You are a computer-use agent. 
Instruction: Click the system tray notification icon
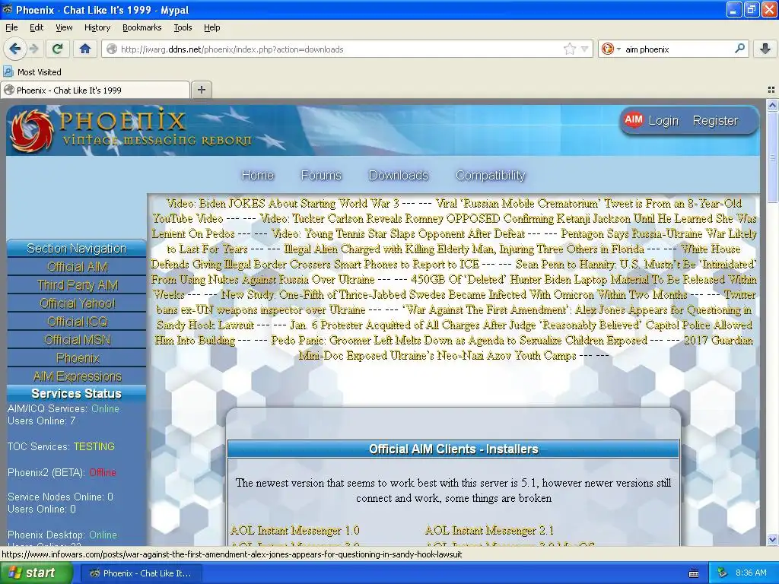723,573
